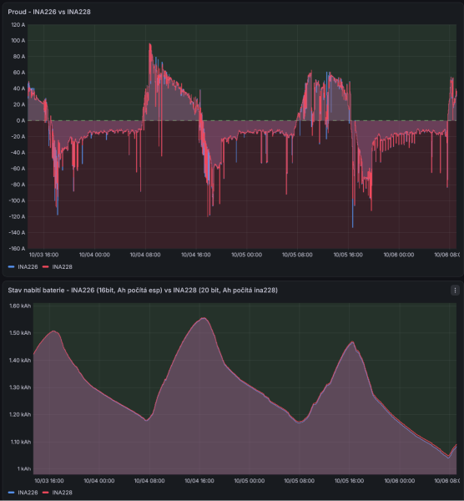
Task: Open the battery charge panel's three-dot menu
Action: pyautogui.click(x=455, y=290)
